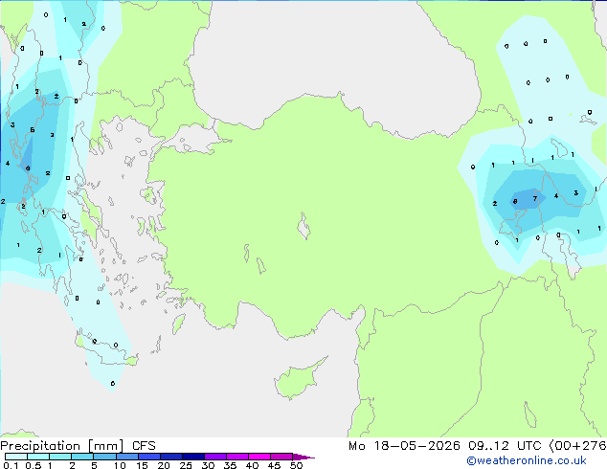Click the '15' legend scale label
This screenshot has width=607, height=469.
(142, 465)
